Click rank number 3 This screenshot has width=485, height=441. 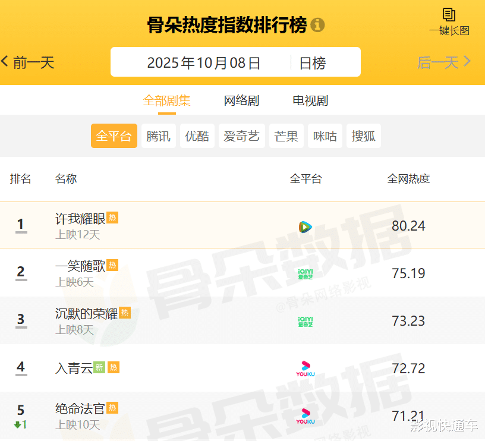[x=21, y=320]
